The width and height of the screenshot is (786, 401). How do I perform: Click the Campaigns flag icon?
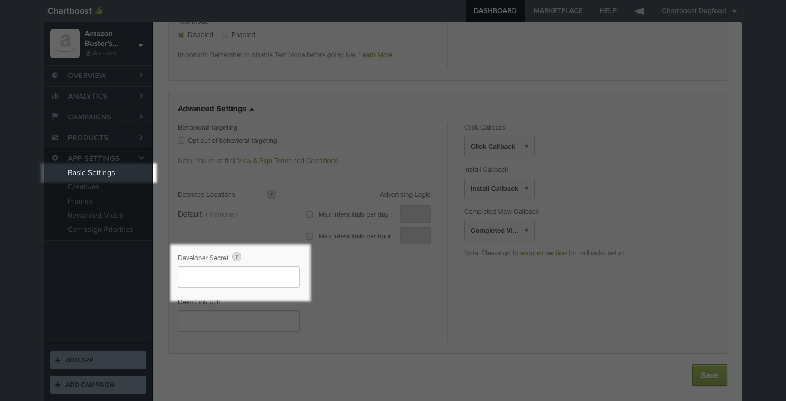55,117
